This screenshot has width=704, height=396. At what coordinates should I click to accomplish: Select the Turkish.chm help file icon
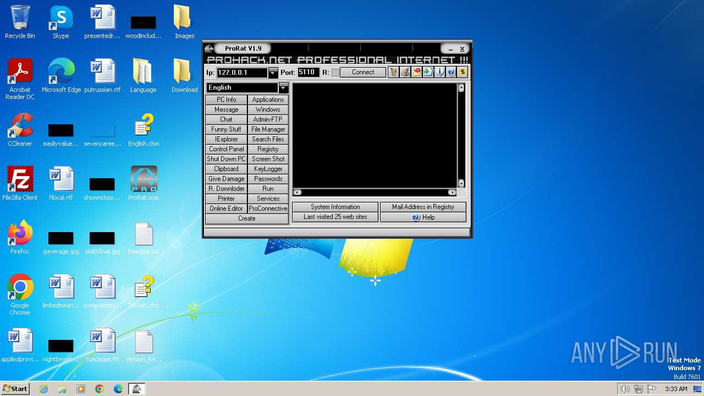144,291
